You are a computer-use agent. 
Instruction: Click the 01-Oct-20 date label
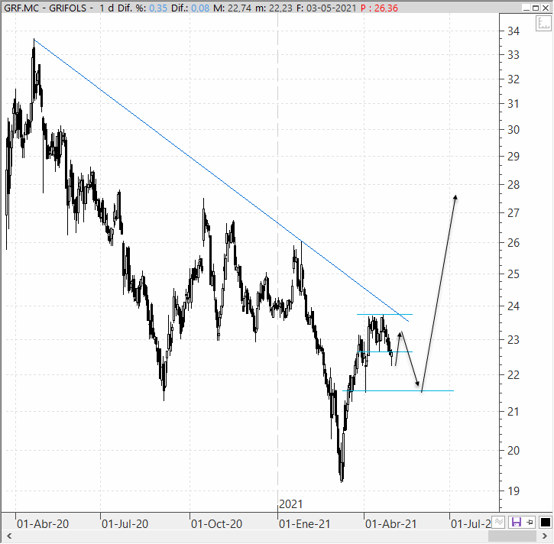pos(216,523)
